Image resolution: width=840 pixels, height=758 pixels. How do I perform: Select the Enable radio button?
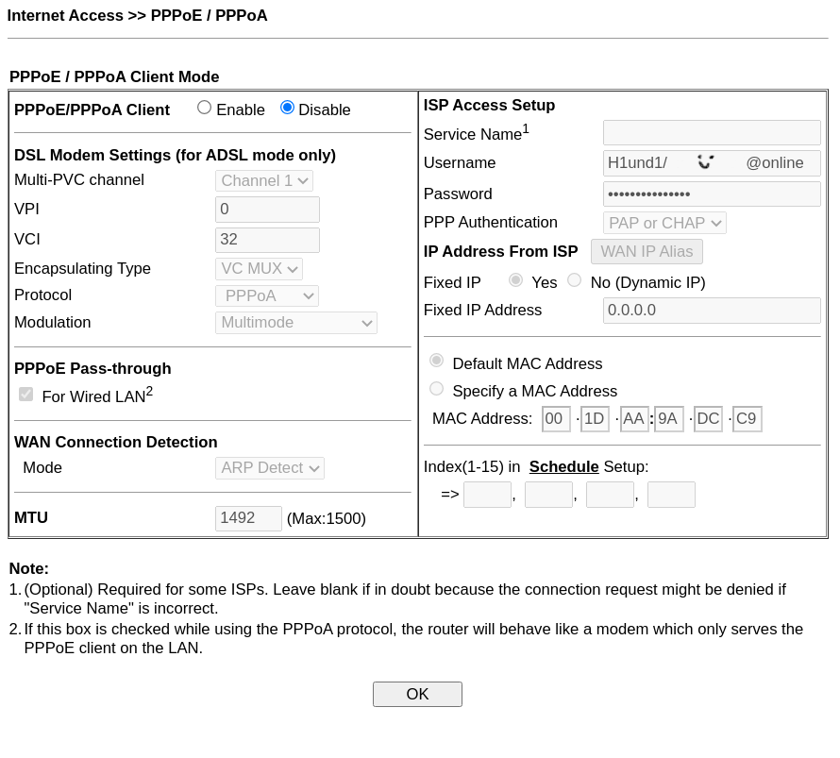pos(204,109)
